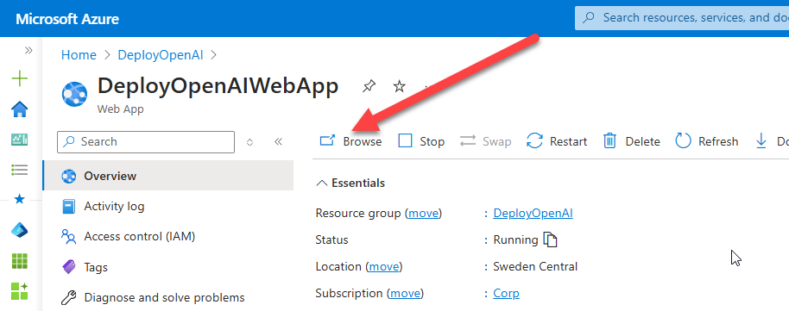Viewport: 789px width, 311px height.
Task: Open the Home icon in left sidebar
Action: point(20,109)
